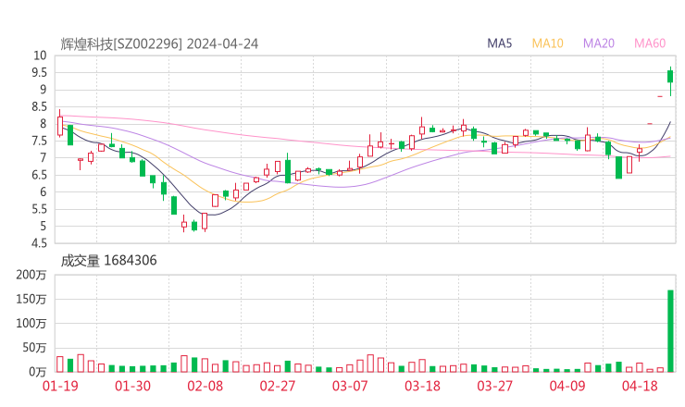This screenshot has width=685, height=407.
Task: Click the MA10 legend label
Action: [x=547, y=43]
